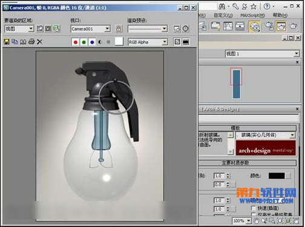Image resolution: width=305 pixels, height=227 pixels.
Task: Click the green render region refresh icon
Action: (x=57, y=29)
